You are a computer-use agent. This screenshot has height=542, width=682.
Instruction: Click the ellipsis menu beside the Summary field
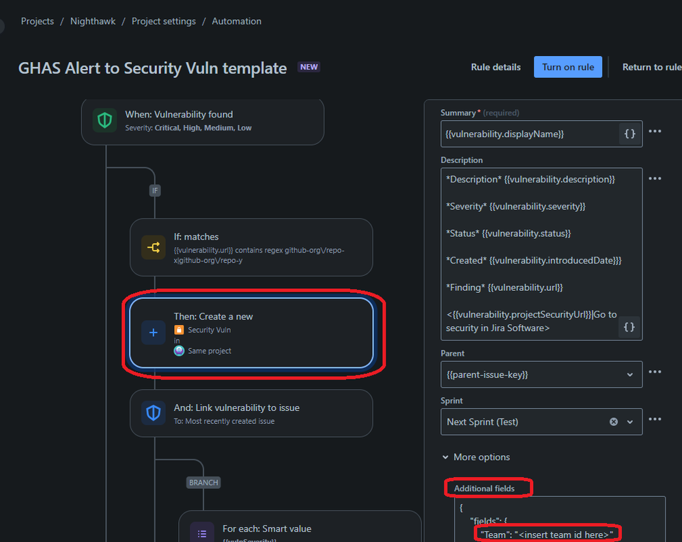655,131
